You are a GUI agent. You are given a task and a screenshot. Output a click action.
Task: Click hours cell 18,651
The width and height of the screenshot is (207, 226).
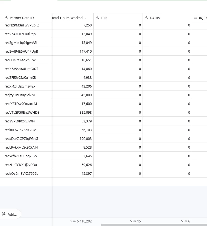click(73, 60)
